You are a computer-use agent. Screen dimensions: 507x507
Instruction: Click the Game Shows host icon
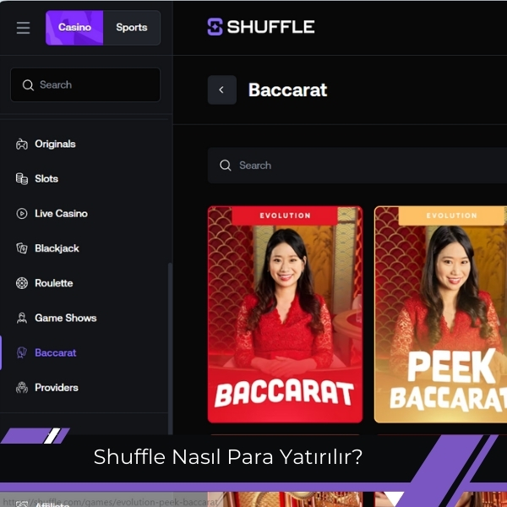(22, 319)
